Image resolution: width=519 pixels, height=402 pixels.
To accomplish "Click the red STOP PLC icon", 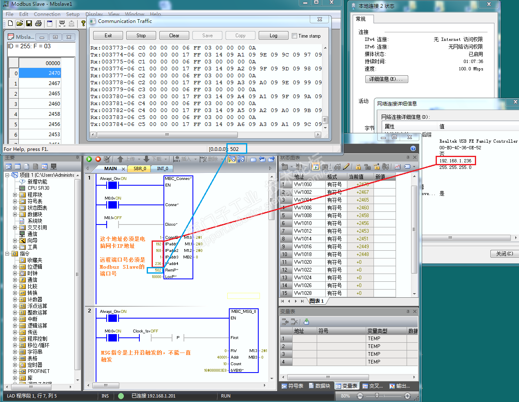I will [x=98, y=159].
